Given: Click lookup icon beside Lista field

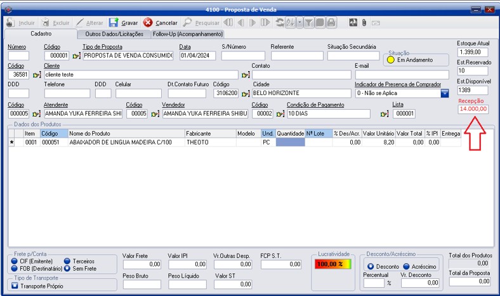Looking at the screenshot, I should pyautogui.click(x=384, y=114).
